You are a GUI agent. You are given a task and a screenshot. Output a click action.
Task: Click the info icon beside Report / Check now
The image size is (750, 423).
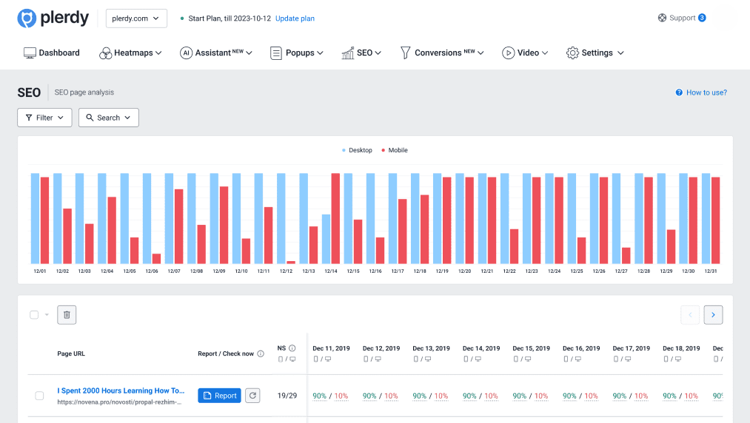[x=261, y=353]
